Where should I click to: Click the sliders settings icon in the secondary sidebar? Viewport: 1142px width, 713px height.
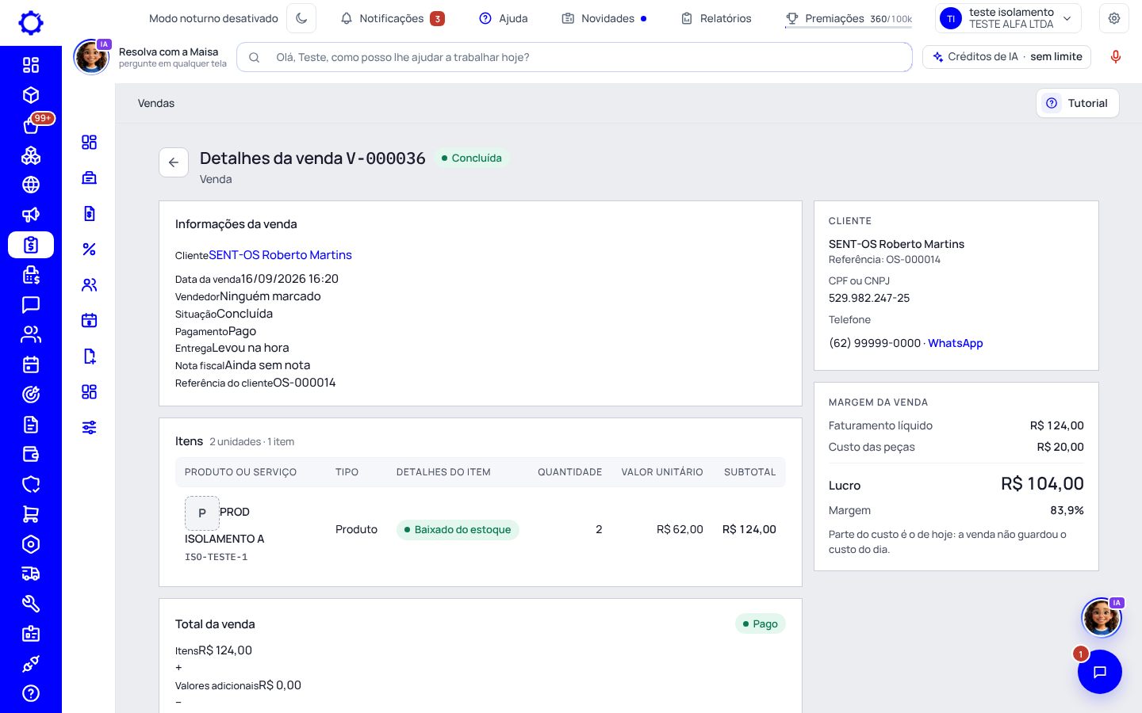[x=89, y=428]
